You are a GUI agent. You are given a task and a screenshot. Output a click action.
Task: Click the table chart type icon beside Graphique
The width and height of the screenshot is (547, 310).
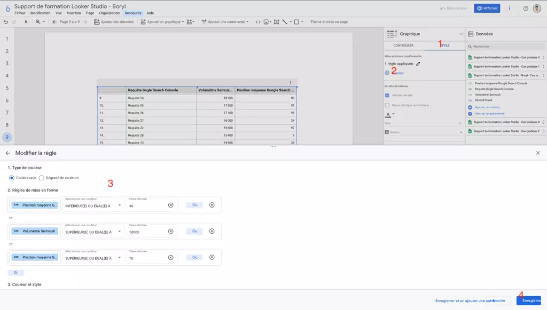392,34
